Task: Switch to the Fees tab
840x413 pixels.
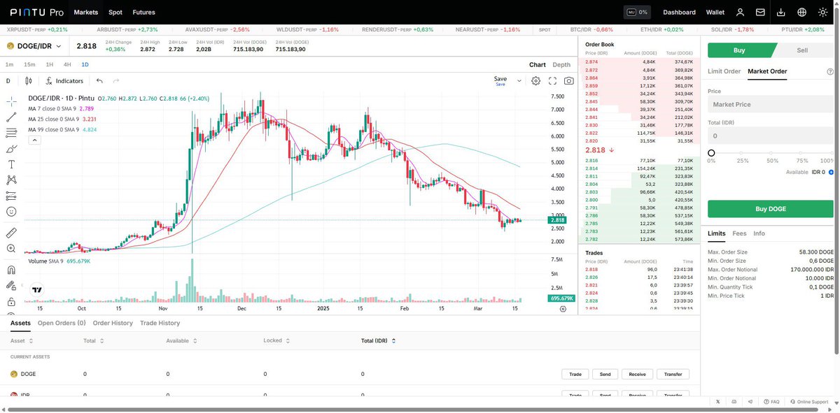Action: [x=739, y=233]
